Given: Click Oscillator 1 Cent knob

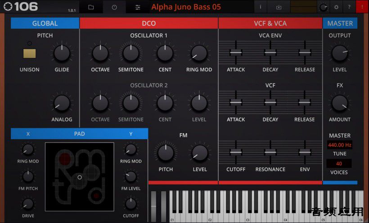Looking at the screenshot, I should pos(165,53).
